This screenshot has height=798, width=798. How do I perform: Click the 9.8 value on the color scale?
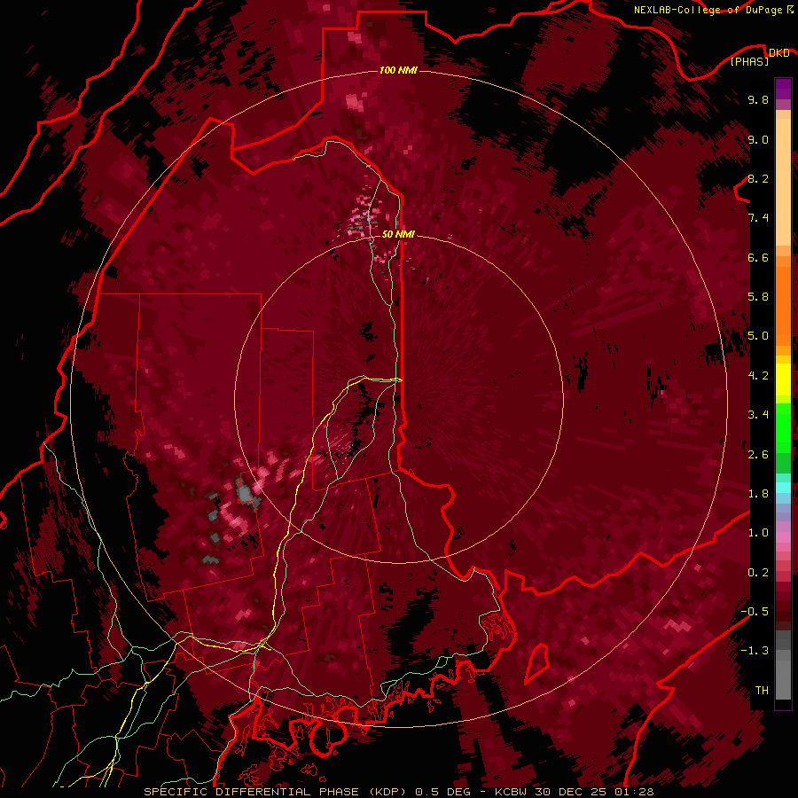[758, 99]
